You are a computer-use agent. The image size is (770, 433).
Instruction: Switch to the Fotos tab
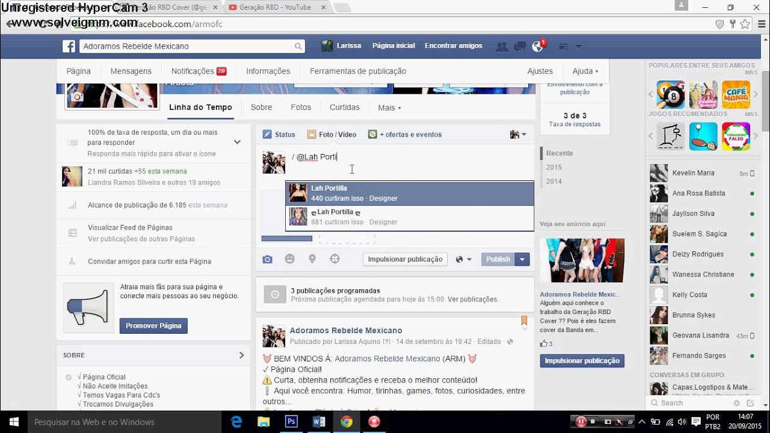(301, 107)
